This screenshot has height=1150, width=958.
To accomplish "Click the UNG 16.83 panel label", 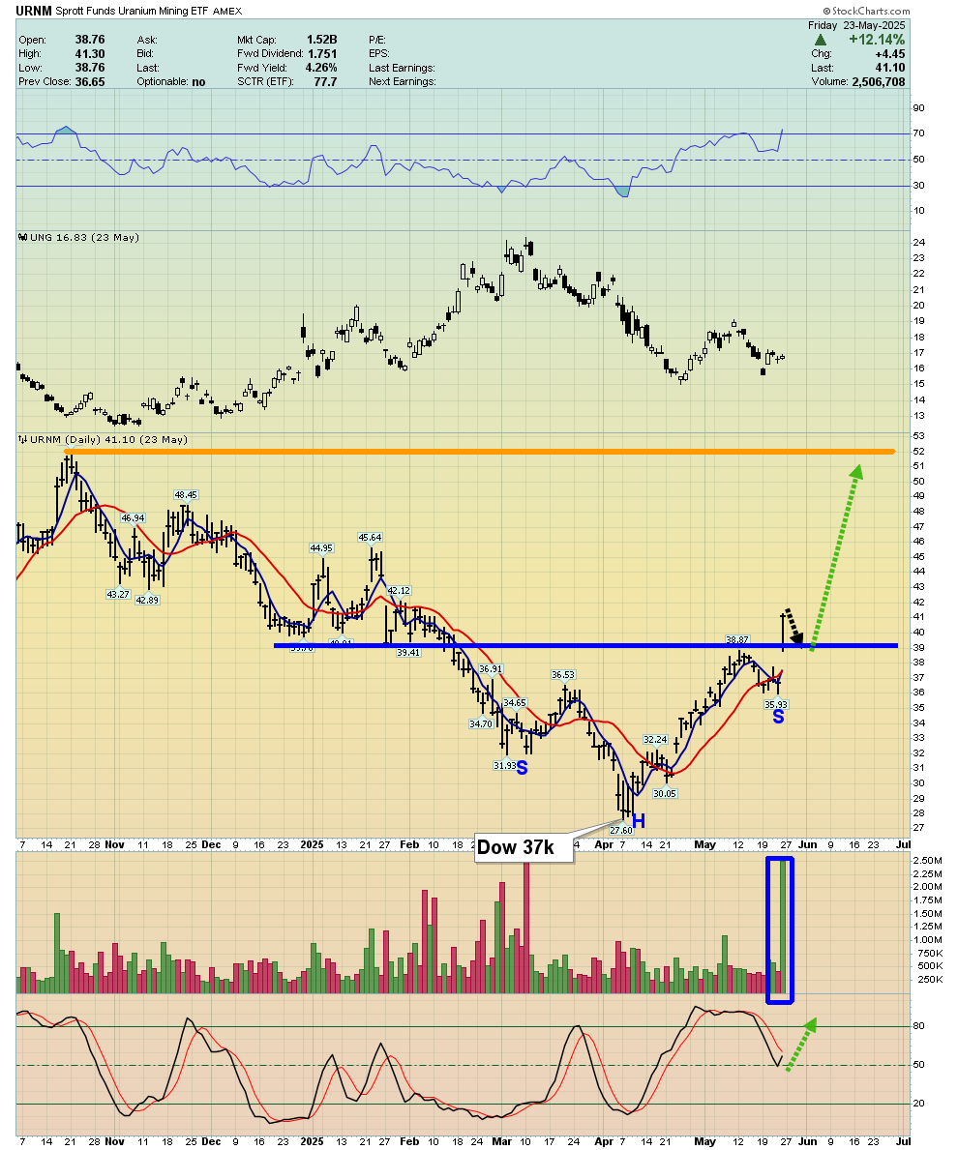I will click(78, 238).
